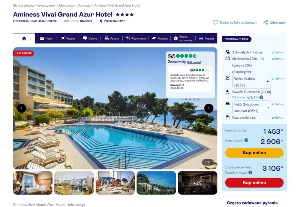
Task: Open flight details info icon
Action: pos(261,97)
